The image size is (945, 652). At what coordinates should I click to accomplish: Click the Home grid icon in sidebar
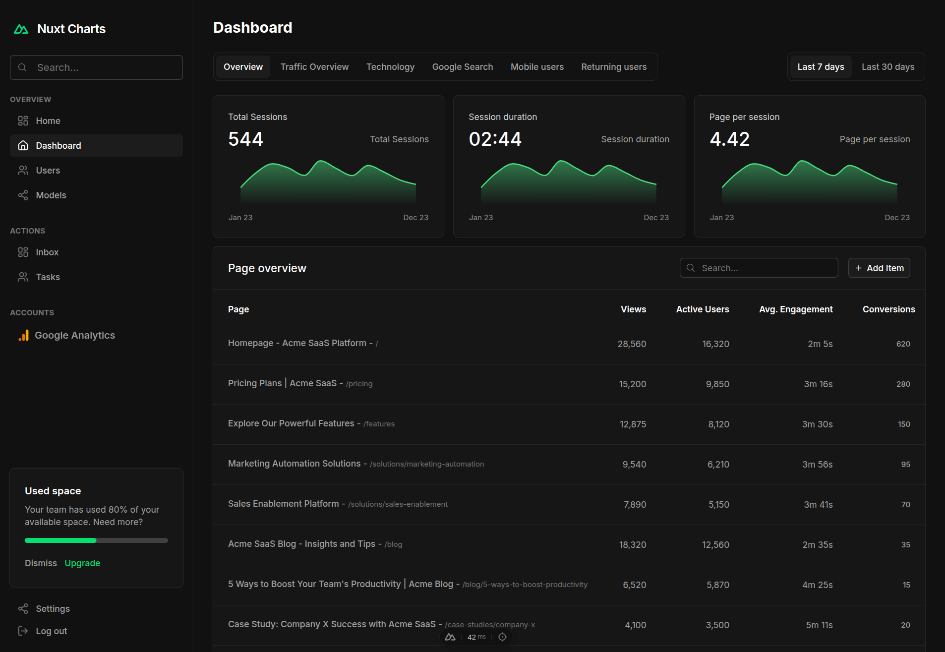[23, 121]
